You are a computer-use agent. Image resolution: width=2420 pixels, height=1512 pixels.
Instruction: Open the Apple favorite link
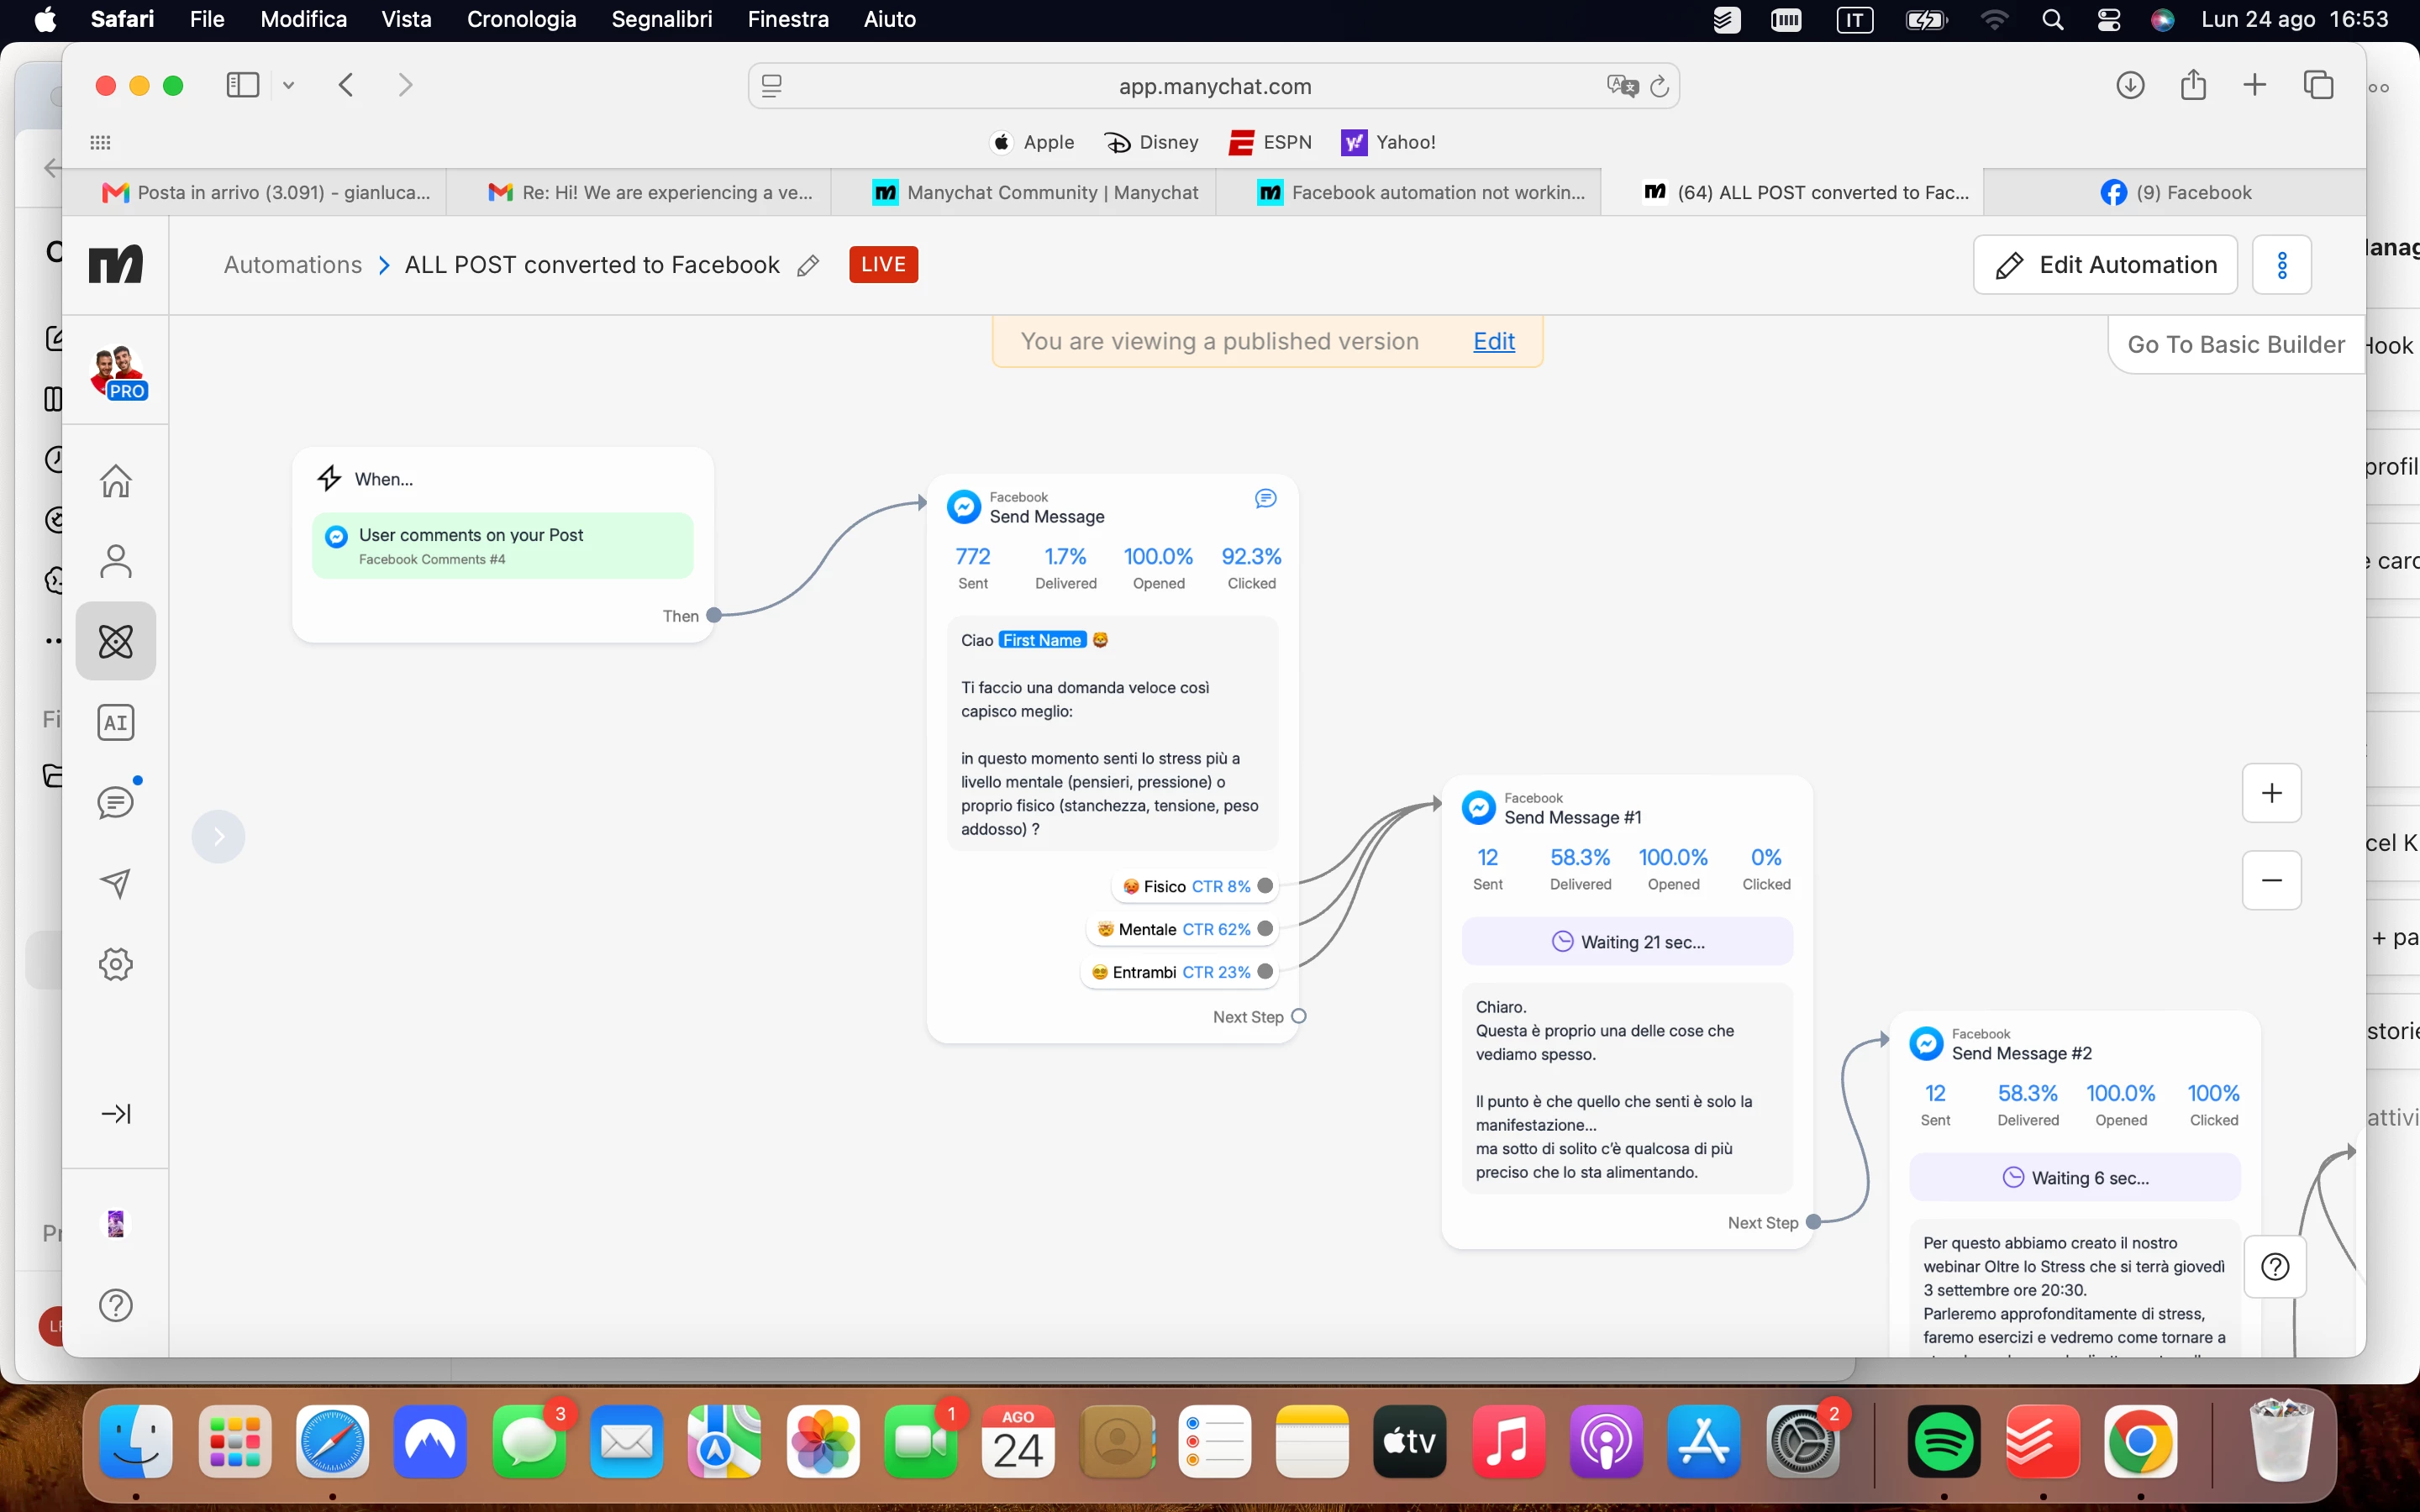click(x=1032, y=142)
